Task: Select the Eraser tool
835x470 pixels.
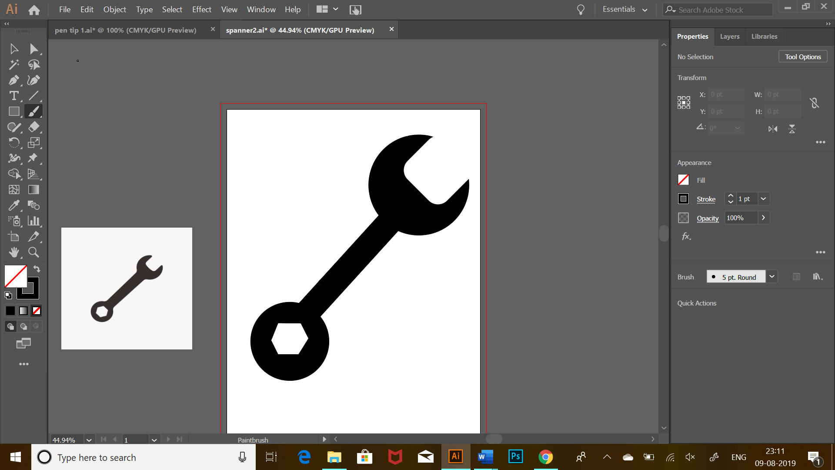Action: coord(33,127)
